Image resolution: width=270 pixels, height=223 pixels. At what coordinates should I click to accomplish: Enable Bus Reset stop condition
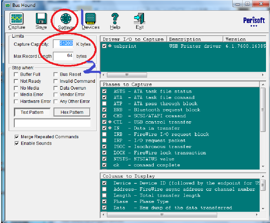tap(56, 74)
